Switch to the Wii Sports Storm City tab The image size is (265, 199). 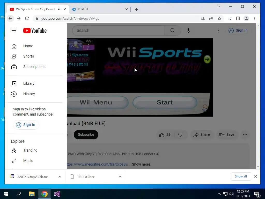[35, 9]
